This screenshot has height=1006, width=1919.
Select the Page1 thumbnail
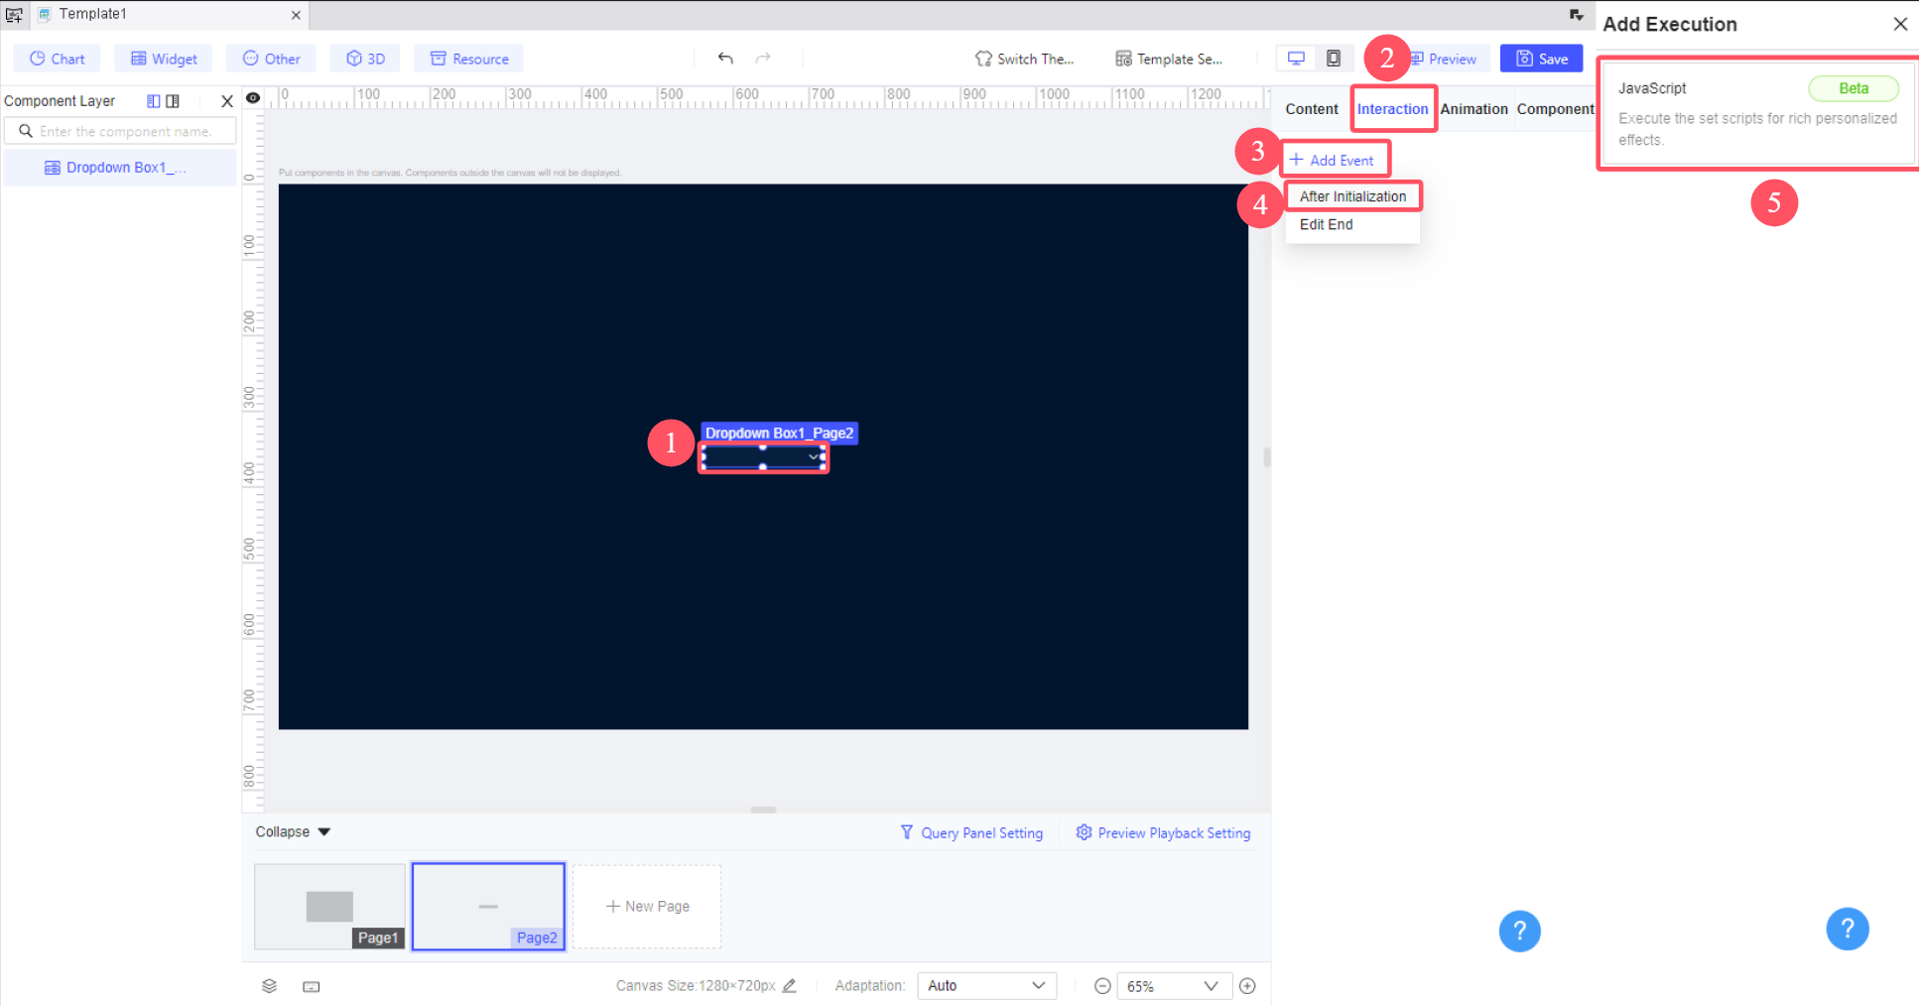coord(329,907)
